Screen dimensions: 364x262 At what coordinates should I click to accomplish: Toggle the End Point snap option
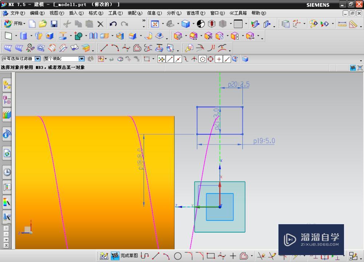point(170,59)
